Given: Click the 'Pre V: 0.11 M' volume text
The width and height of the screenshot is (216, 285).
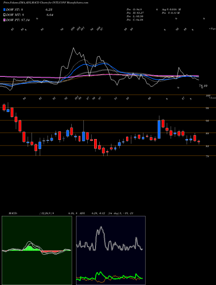Looking at the screenshot, I should [171, 13].
